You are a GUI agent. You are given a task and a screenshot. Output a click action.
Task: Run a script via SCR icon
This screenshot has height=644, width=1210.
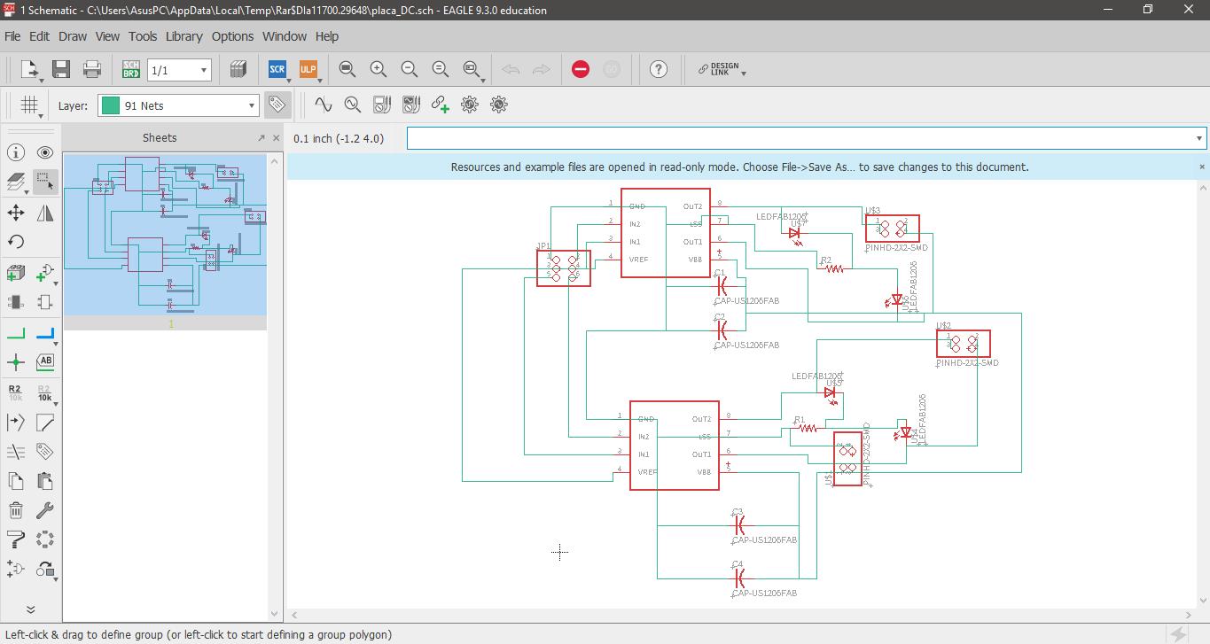pos(277,69)
